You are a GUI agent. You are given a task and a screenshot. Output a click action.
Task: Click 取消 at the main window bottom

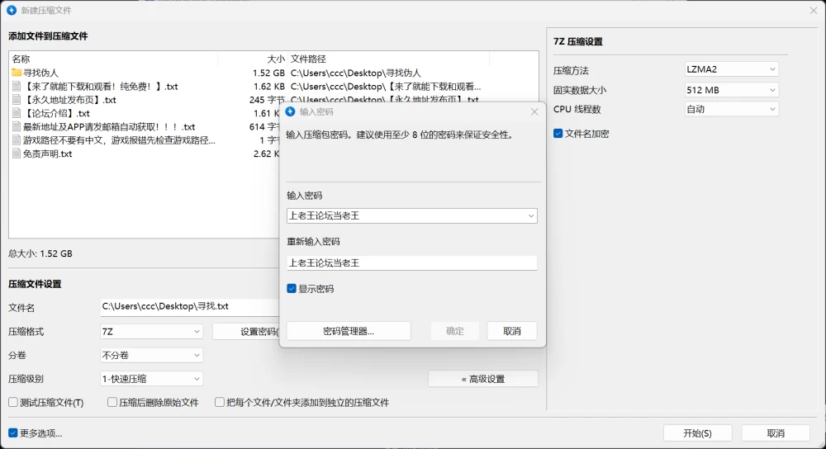[x=776, y=433]
